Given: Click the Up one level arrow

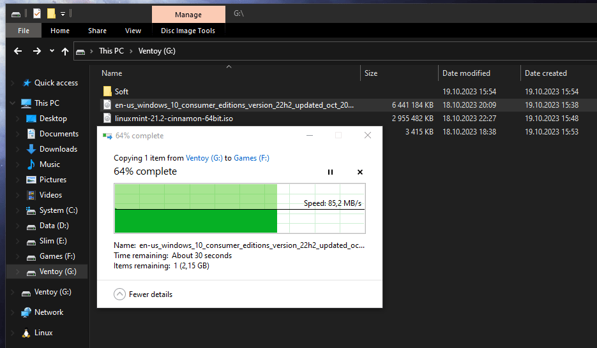Looking at the screenshot, I should (64, 51).
